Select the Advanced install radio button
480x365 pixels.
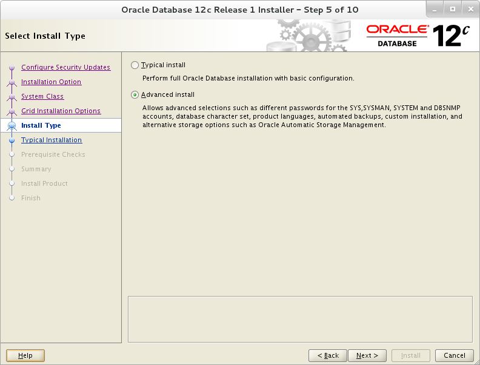[135, 95]
